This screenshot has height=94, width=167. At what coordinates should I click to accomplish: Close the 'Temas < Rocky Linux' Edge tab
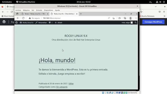(47, 14)
